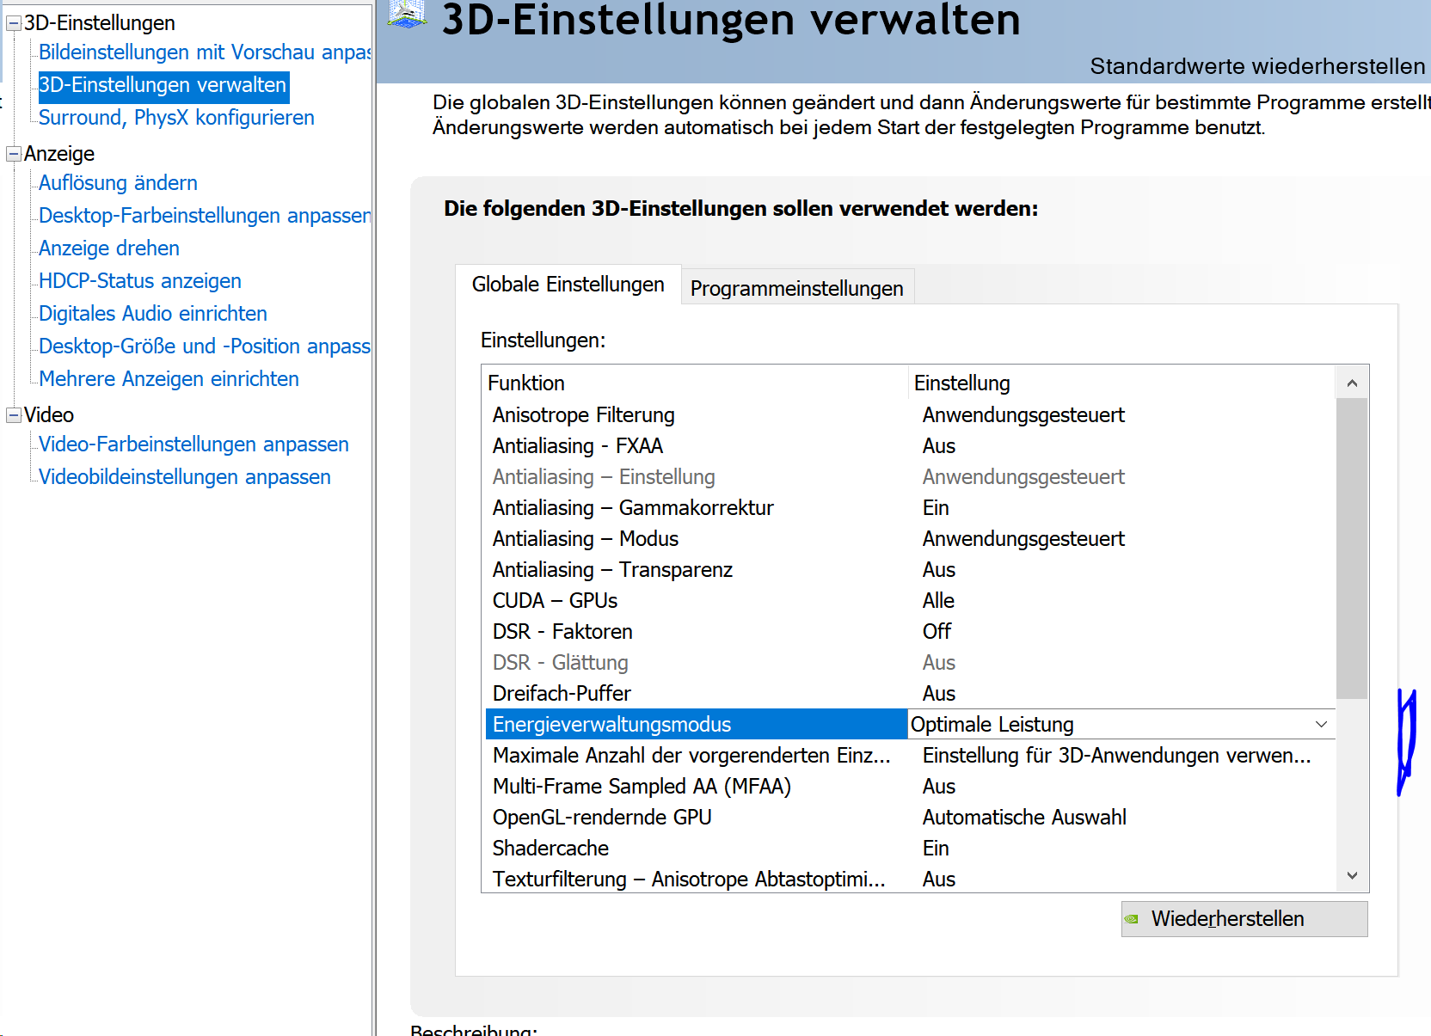Select Antialiasing - FXAA row
The width and height of the screenshot is (1431, 1036).
click(x=910, y=446)
